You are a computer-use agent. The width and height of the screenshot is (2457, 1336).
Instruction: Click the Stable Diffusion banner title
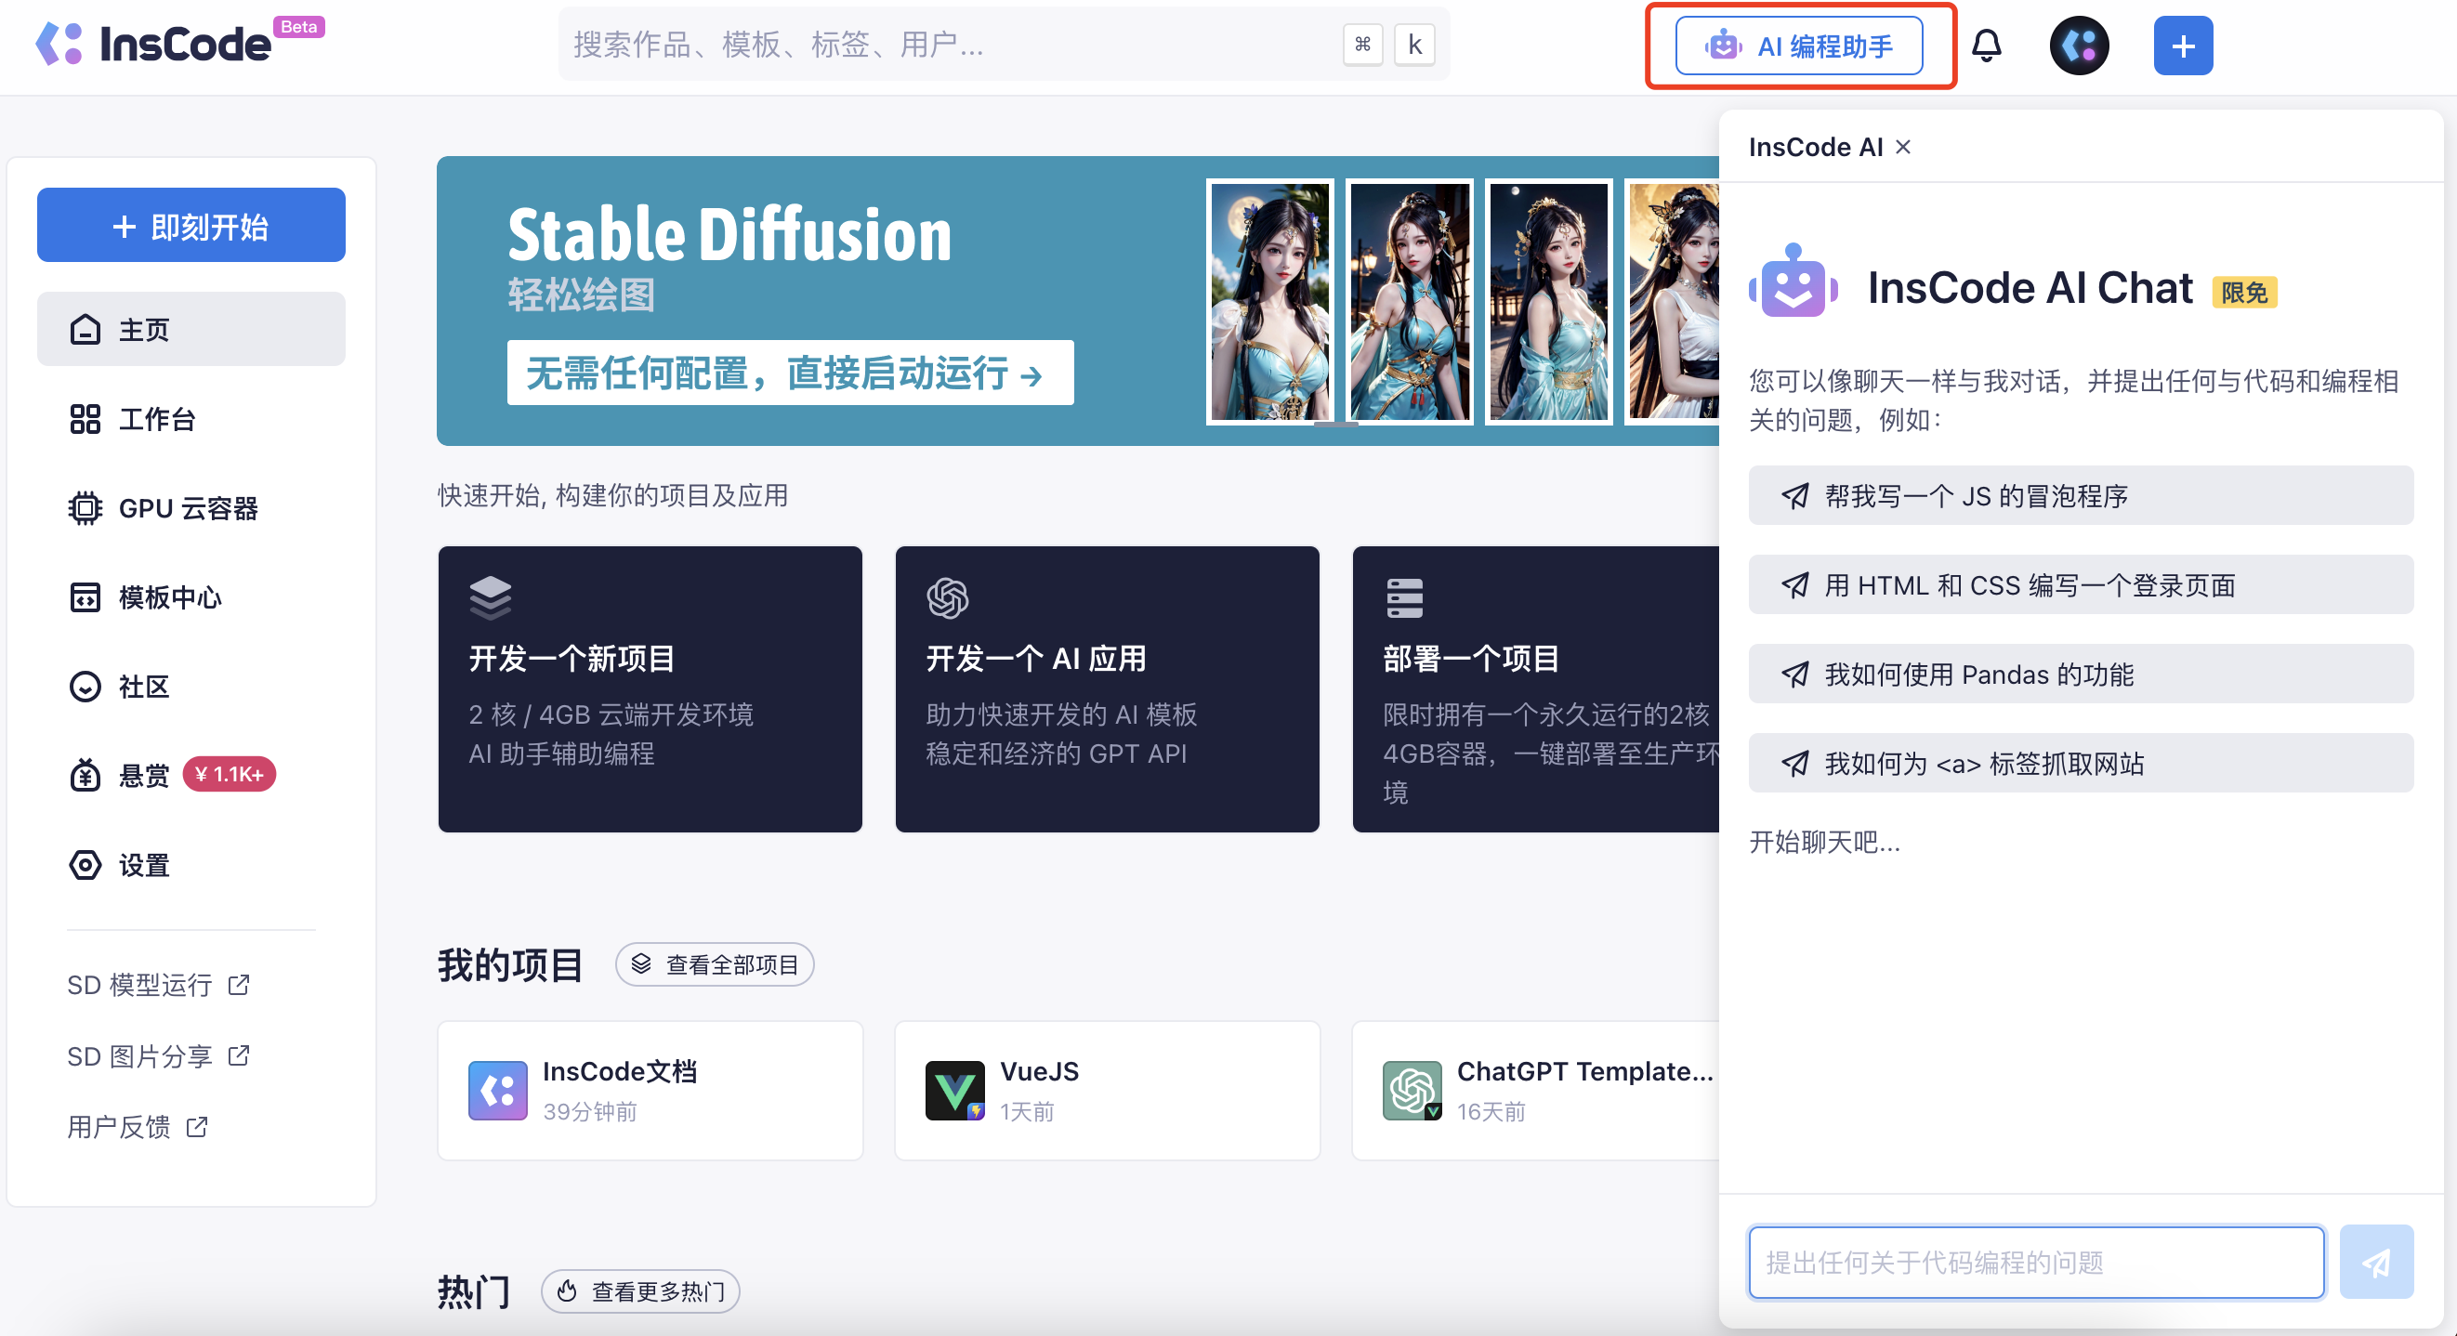pyautogui.click(x=729, y=234)
